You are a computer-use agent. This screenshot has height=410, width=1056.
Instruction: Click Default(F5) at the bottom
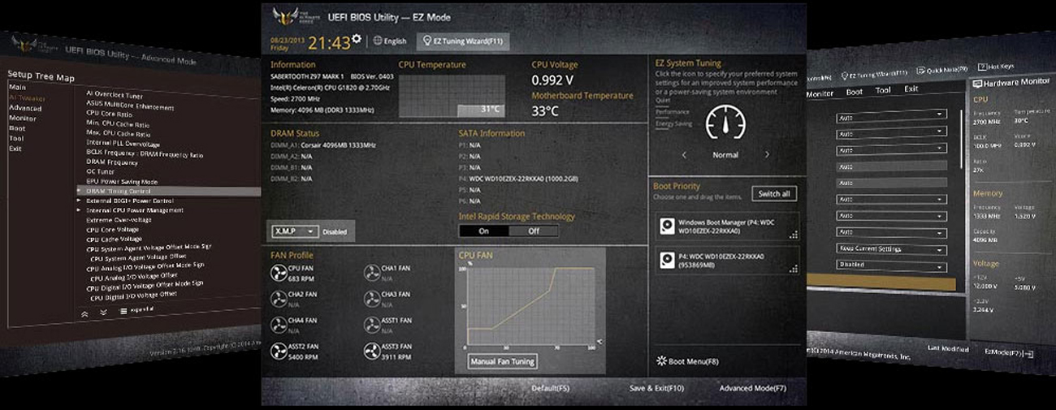click(x=550, y=388)
